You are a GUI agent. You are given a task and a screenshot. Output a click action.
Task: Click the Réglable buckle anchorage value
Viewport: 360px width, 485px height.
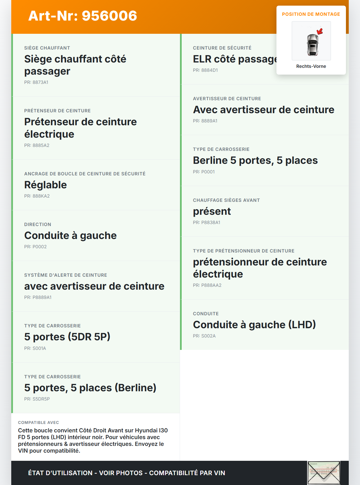coord(46,185)
